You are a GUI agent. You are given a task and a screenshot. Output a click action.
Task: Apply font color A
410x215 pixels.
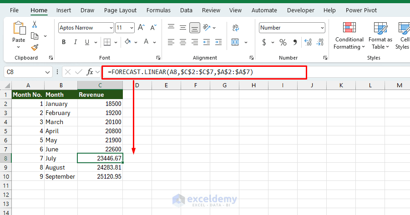pos(146,42)
